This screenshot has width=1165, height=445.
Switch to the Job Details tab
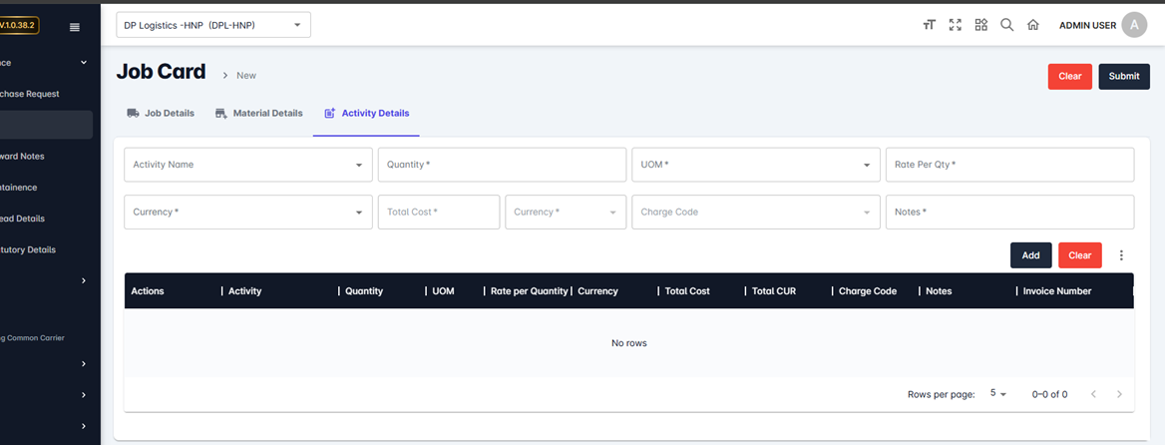(161, 114)
